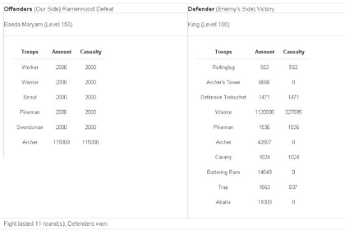Click the Worker row label
This screenshot has width=345, height=230.
tap(30, 67)
